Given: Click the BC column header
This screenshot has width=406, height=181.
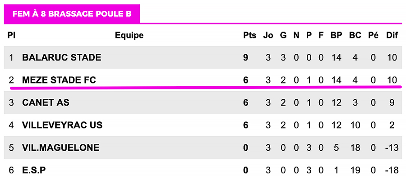Looking at the screenshot, I should pos(355,35).
